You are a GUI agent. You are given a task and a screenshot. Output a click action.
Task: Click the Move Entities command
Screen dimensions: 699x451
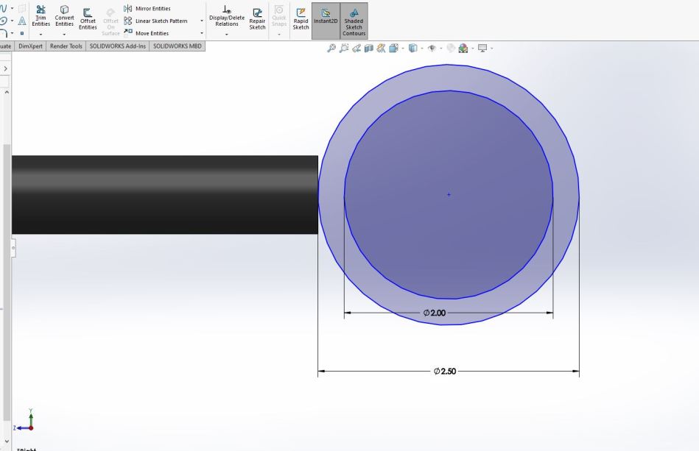(152, 33)
